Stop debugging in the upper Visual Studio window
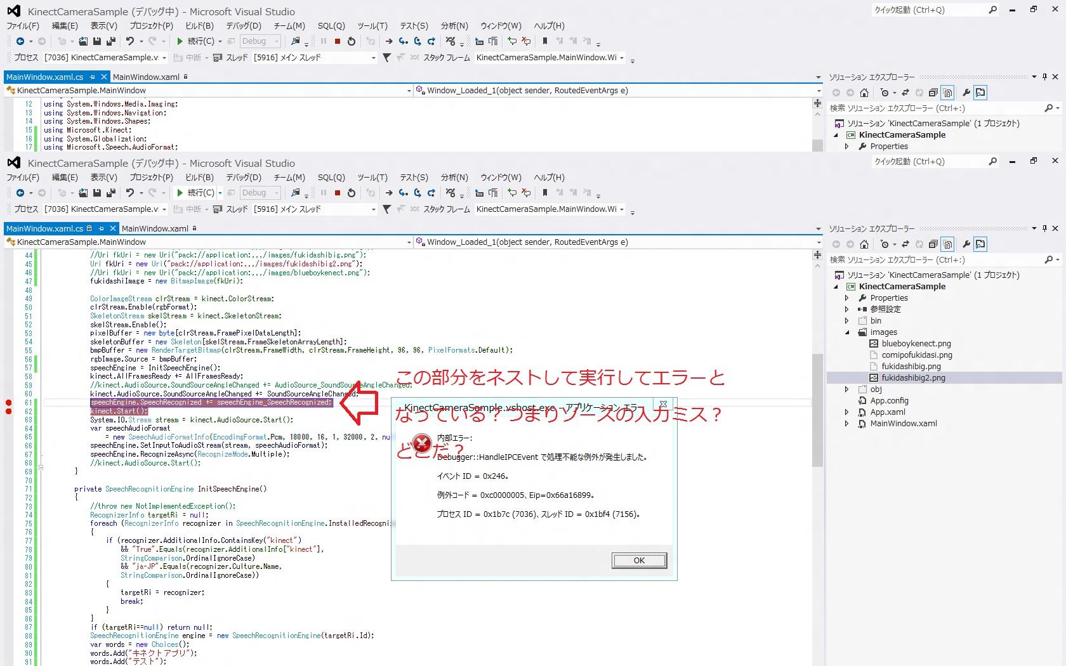 (338, 41)
